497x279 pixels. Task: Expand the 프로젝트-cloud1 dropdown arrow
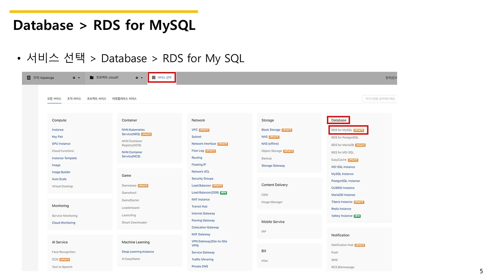click(142, 78)
